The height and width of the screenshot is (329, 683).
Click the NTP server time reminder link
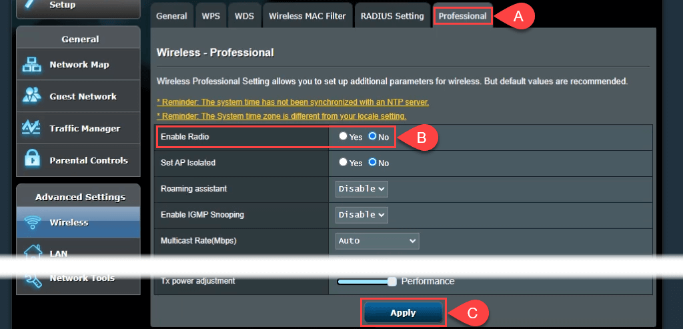(292, 102)
